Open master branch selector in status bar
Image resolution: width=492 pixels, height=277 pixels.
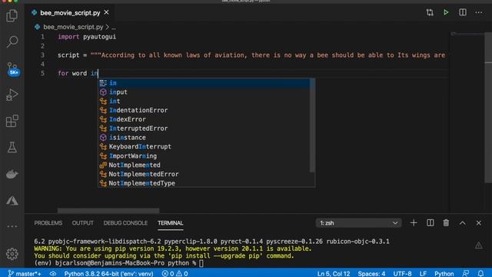pos(25,274)
